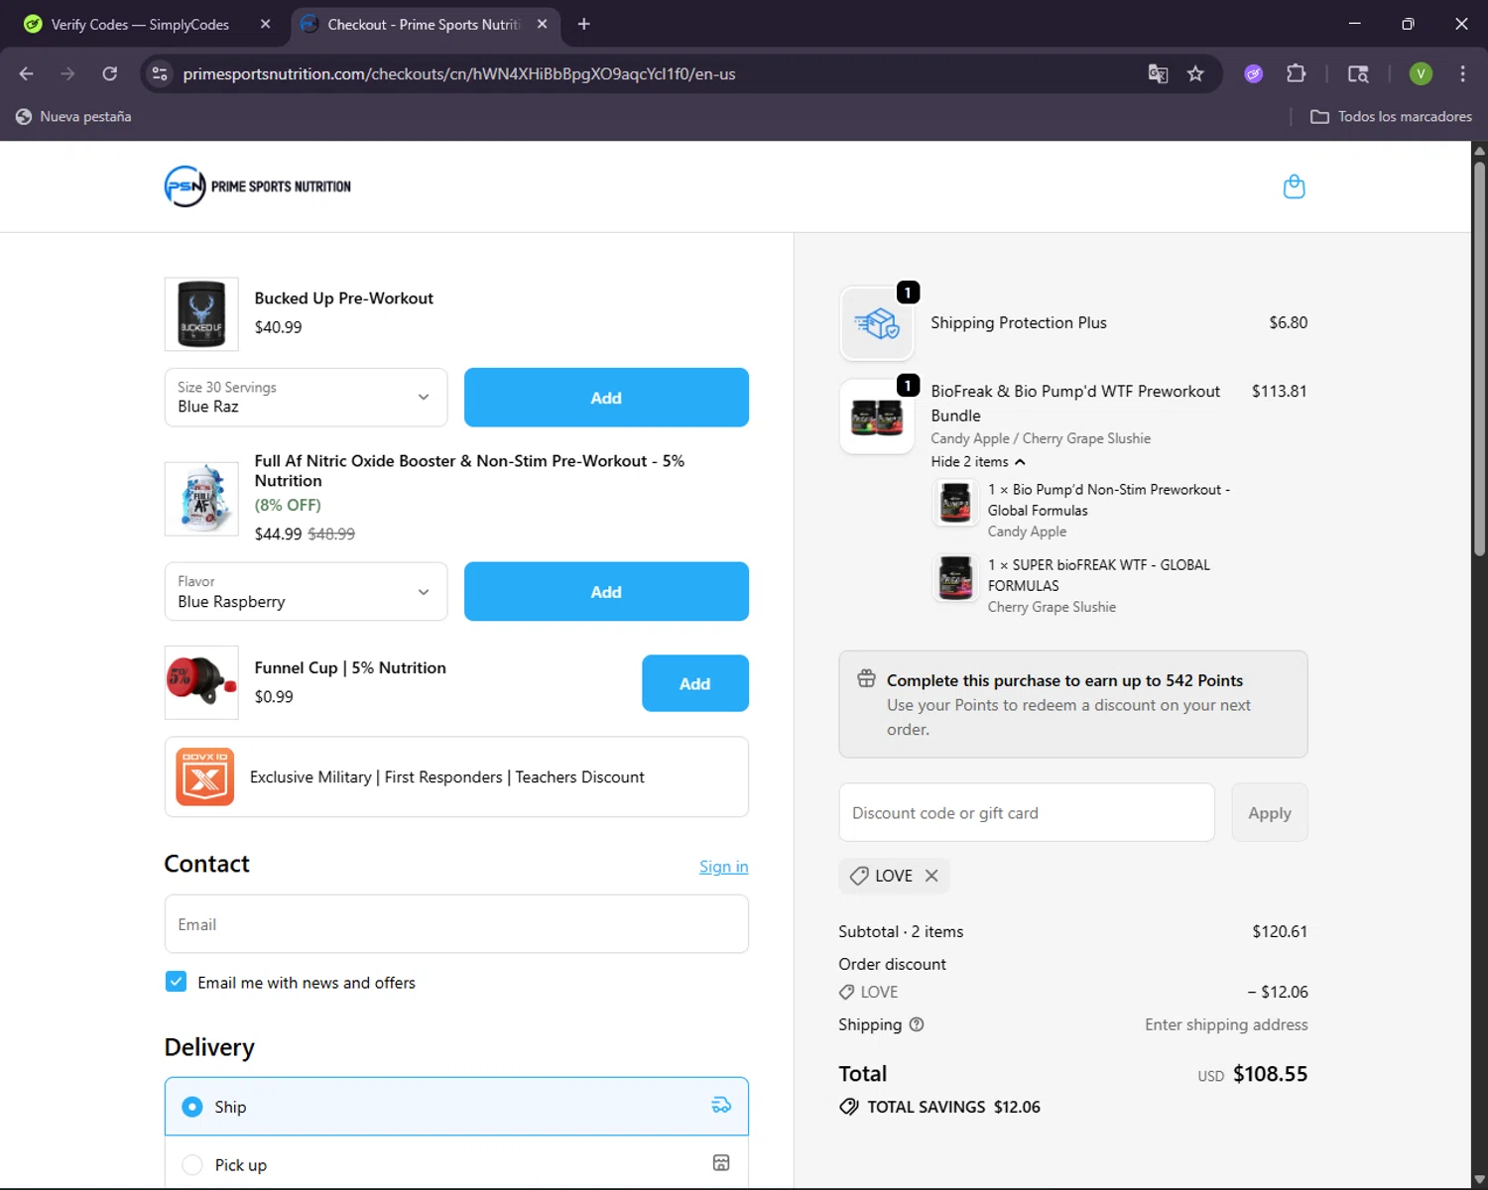
Task: Click BioFreak Bio Pump'd bundle thumbnail
Action: (877, 416)
